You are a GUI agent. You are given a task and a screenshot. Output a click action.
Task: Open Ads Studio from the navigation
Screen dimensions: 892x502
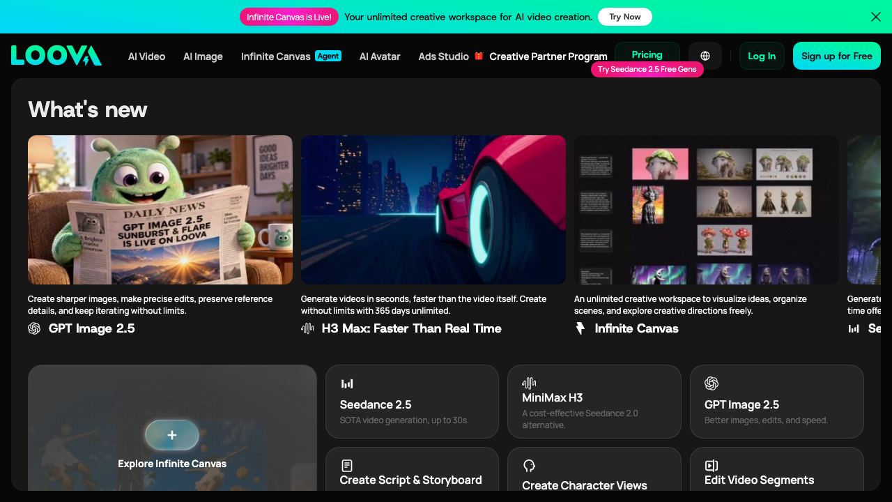pyautogui.click(x=444, y=56)
